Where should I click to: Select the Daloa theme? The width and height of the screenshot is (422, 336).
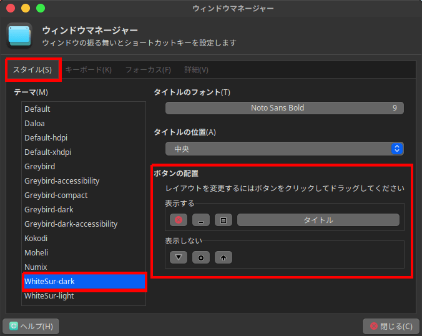(x=84, y=123)
